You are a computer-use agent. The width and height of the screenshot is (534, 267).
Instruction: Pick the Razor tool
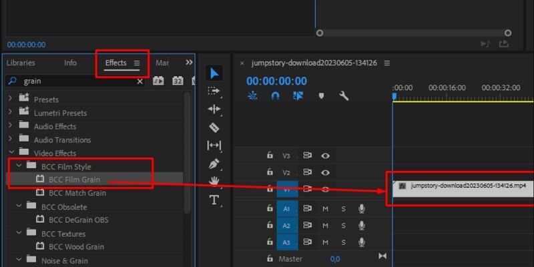[x=214, y=127]
